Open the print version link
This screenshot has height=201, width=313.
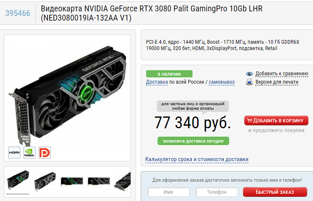277,82
